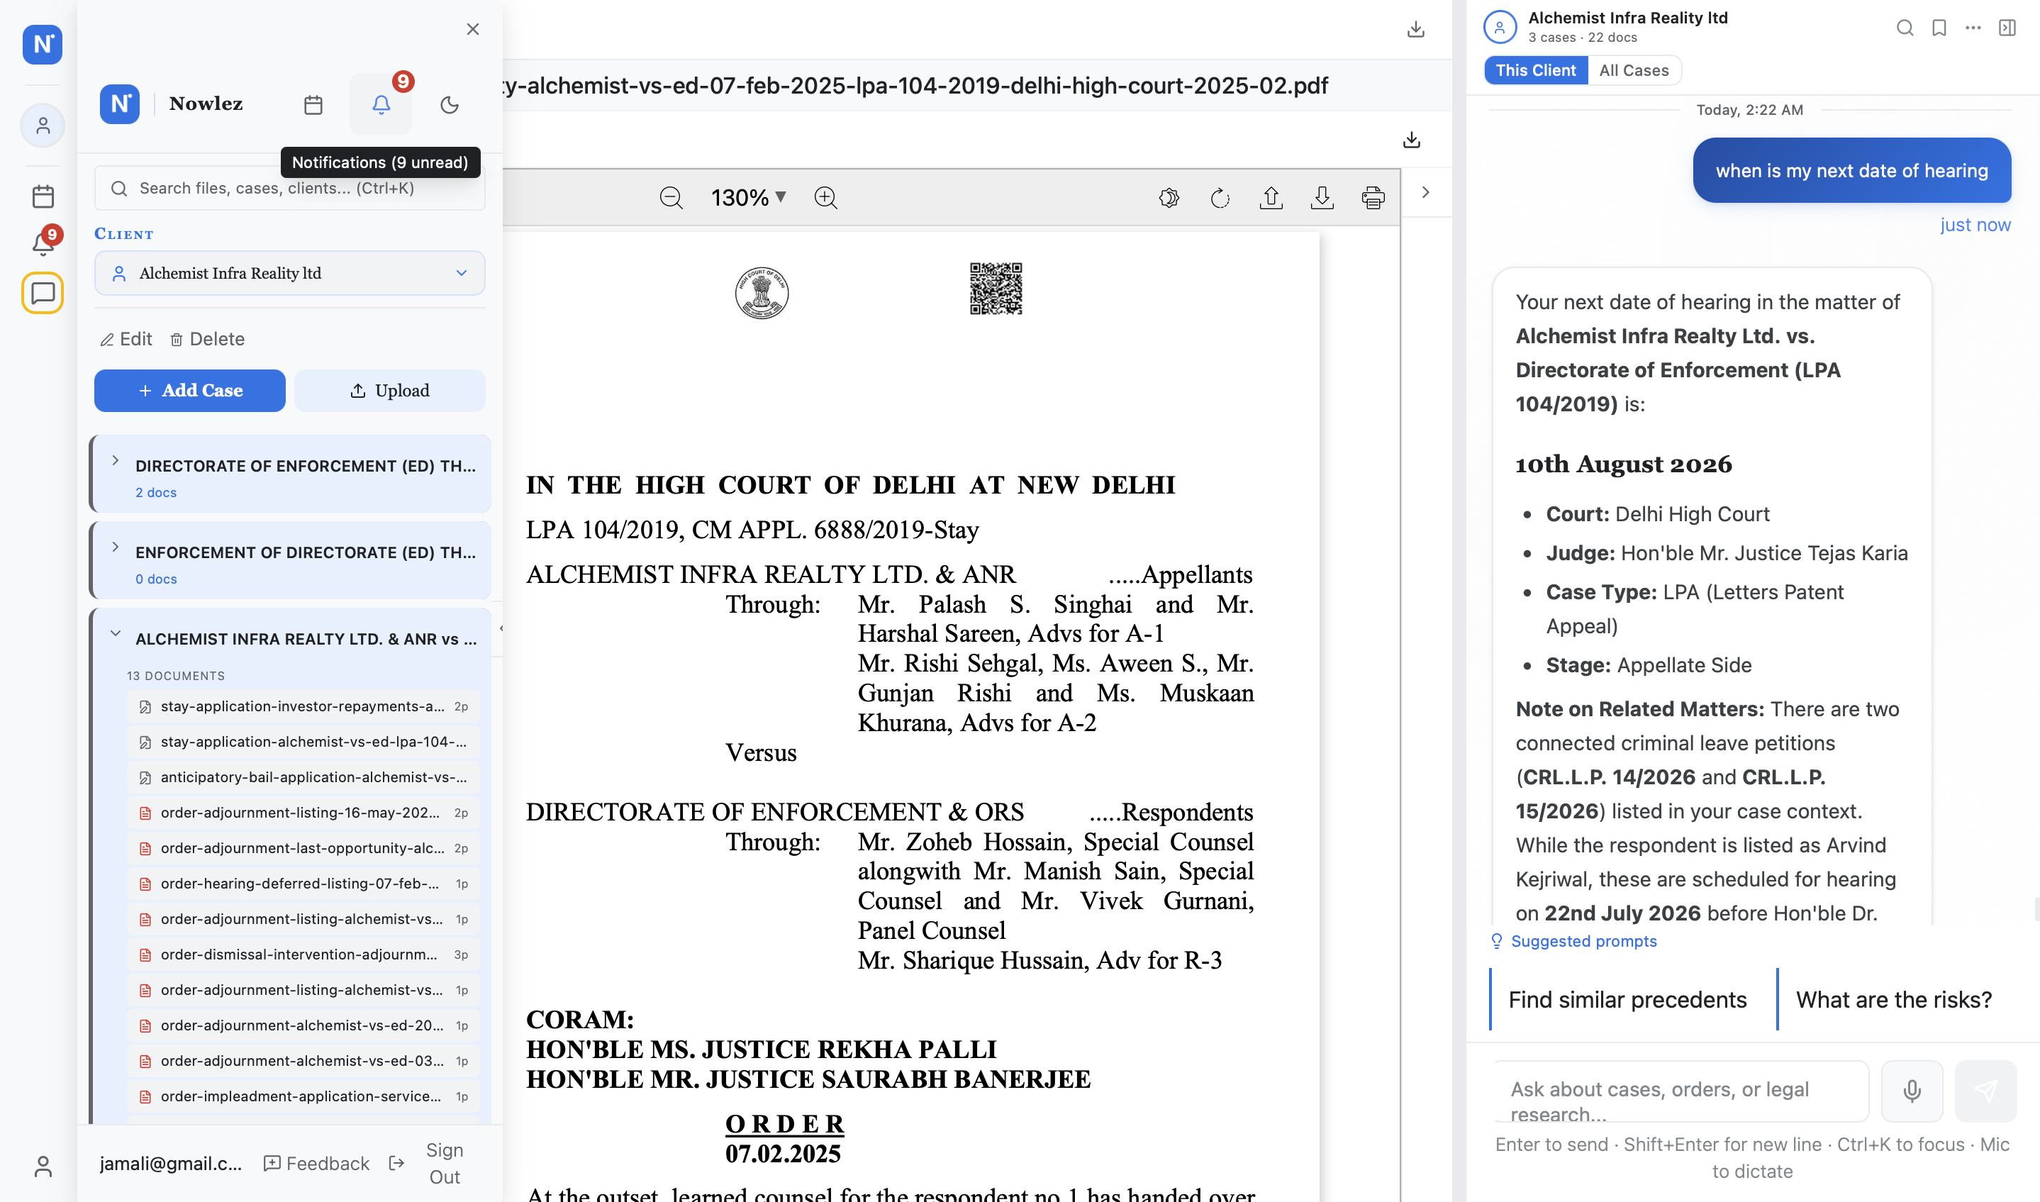Focus the Search files, cases, clients field

(x=290, y=188)
